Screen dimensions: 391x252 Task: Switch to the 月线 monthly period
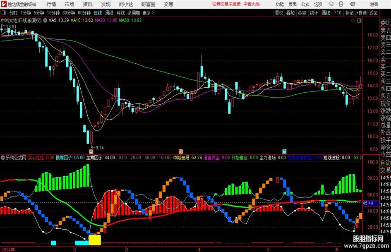click(x=120, y=13)
